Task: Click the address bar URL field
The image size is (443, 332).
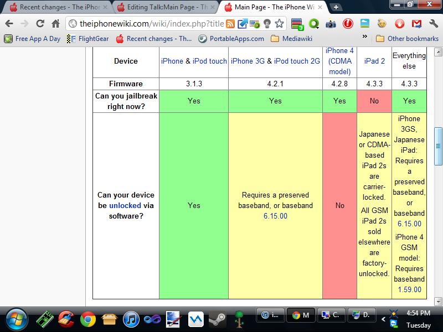Action: click(x=151, y=24)
